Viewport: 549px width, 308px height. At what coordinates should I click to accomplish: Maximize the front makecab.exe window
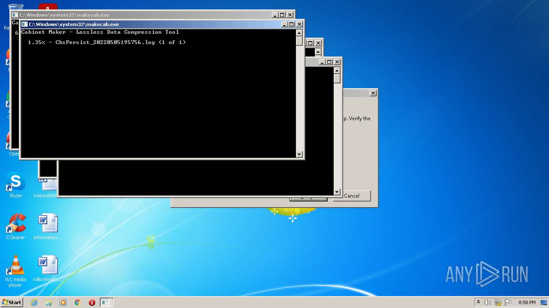pyautogui.click(x=292, y=24)
